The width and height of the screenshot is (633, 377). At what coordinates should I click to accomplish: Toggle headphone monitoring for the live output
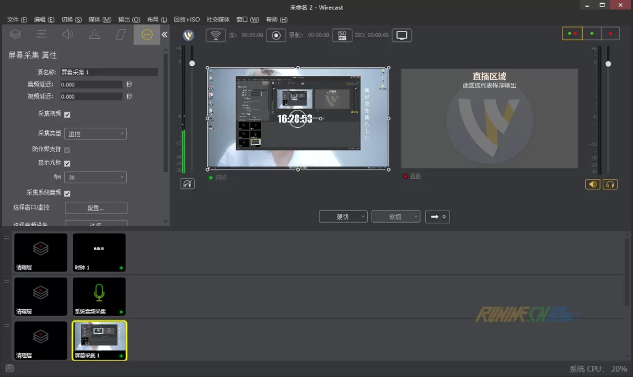click(x=610, y=184)
